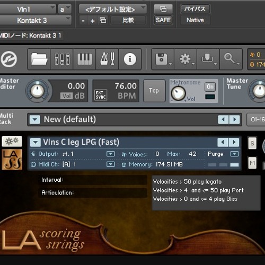Click the 比較 compare button
Screen dimensions: 265x265
click(x=128, y=20)
